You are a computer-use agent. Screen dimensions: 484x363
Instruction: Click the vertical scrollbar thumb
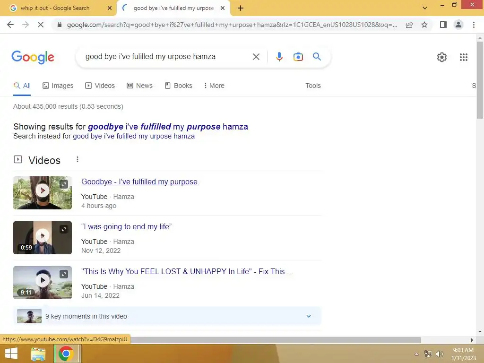(x=480, y=79)
